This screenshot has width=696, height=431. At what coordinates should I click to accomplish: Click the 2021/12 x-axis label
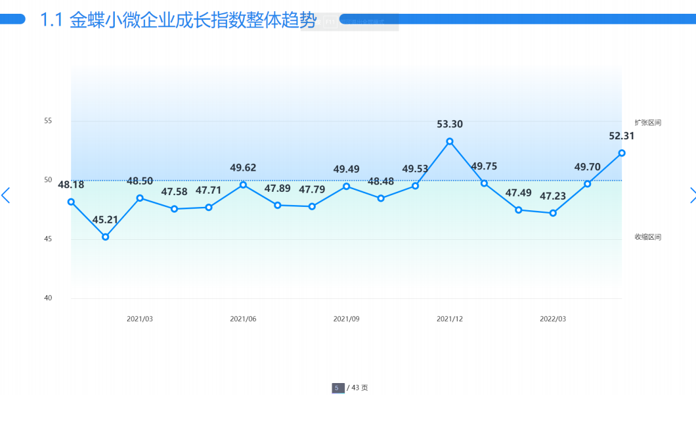pos(450,319)
